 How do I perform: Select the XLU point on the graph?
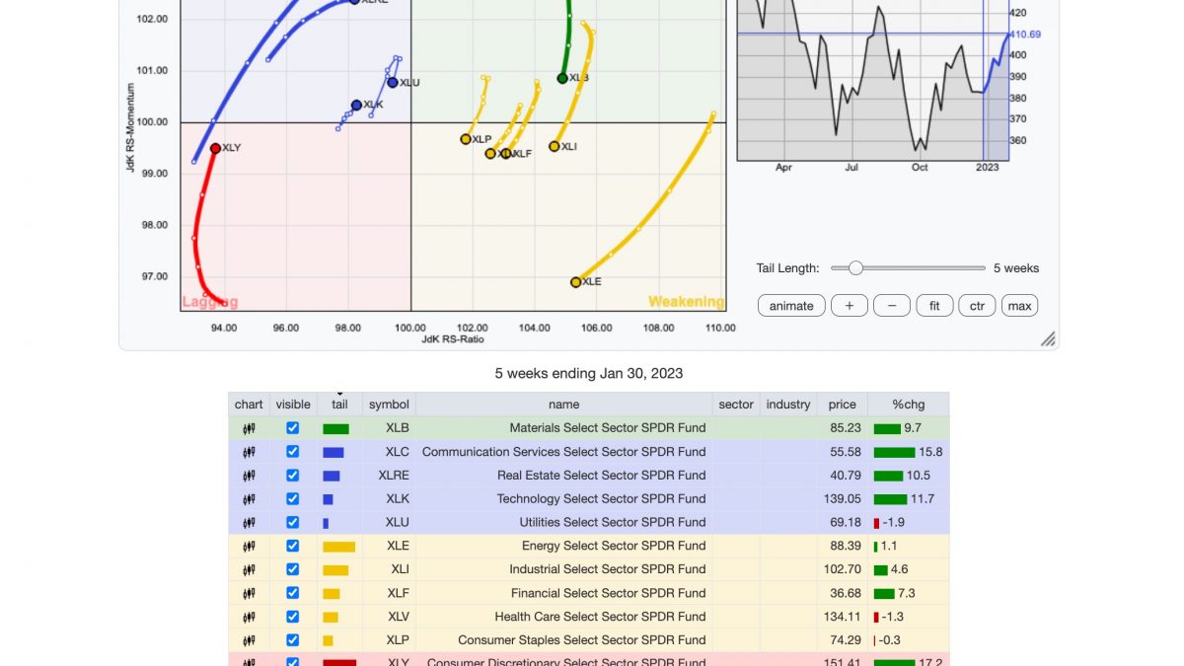click(393, 82)
